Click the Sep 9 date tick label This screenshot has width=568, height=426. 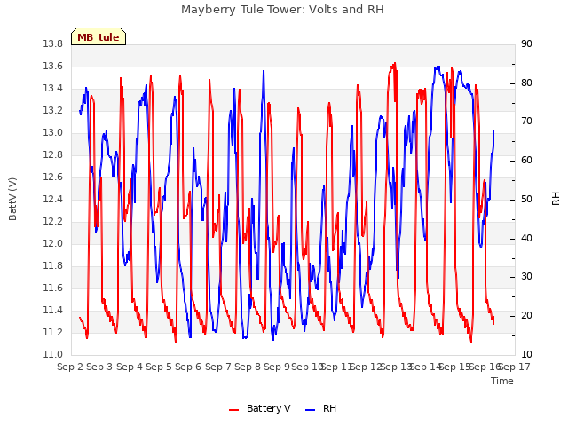pos(277,367)
